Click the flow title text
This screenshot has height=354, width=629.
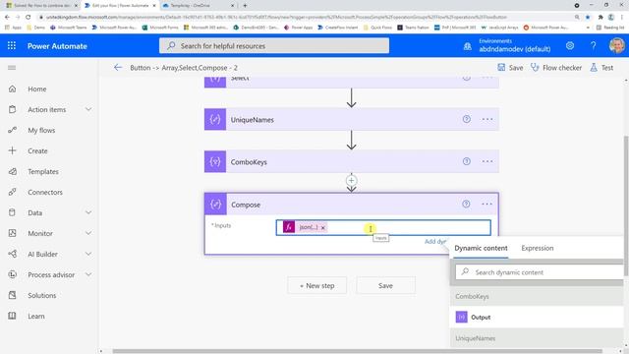click(184, 68)
